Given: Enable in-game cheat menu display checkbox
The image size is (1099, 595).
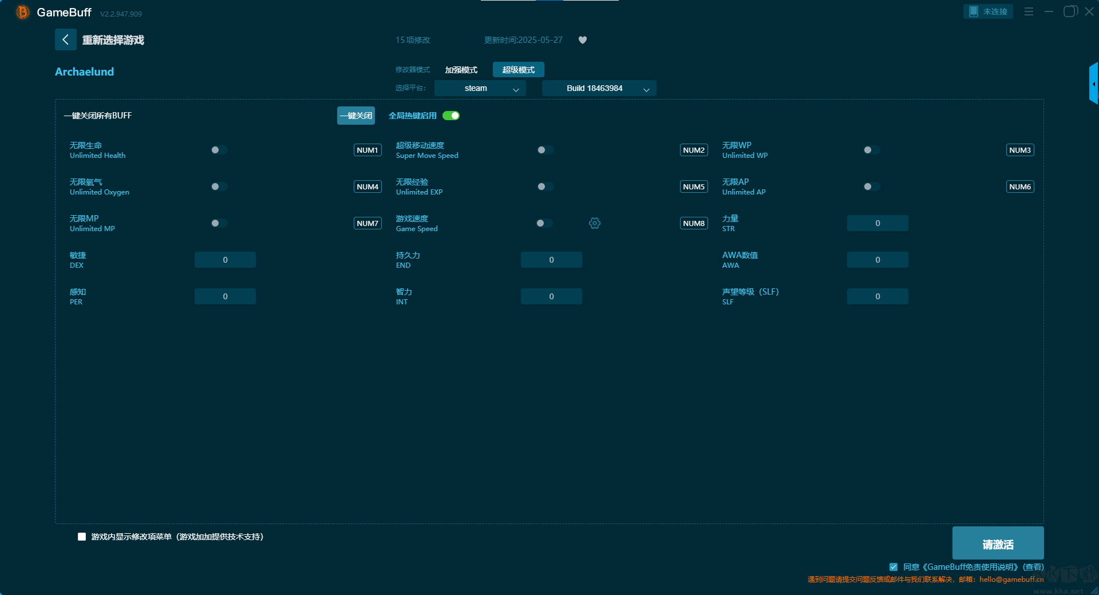Looking at the screenshot, I should click(82, 537).
